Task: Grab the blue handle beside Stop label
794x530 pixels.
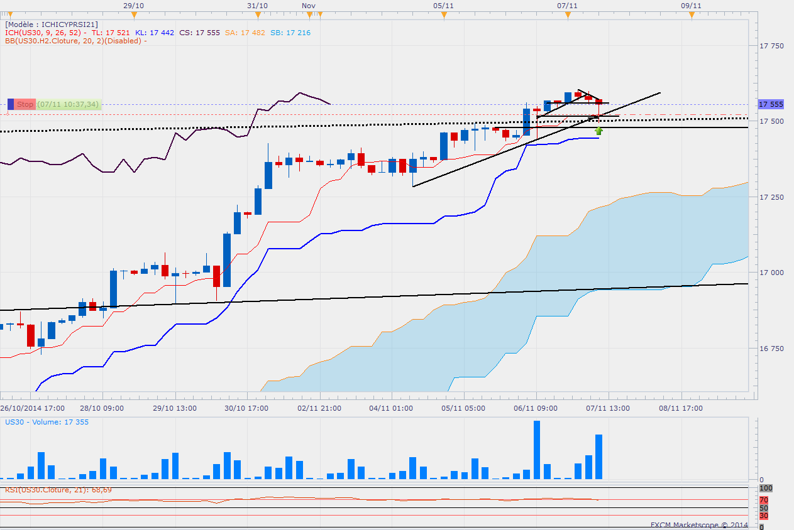Action: [11, 104]
